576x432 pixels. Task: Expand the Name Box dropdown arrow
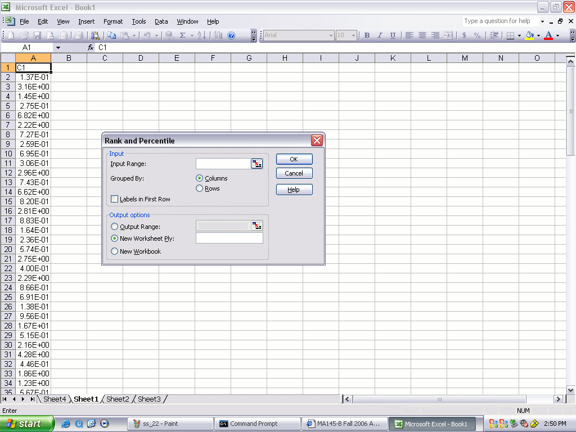click(x=57, y=48)
